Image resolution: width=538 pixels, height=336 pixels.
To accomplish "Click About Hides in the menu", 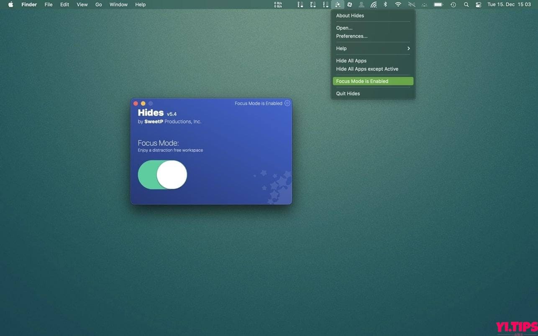I will click(x=350, y=15).
